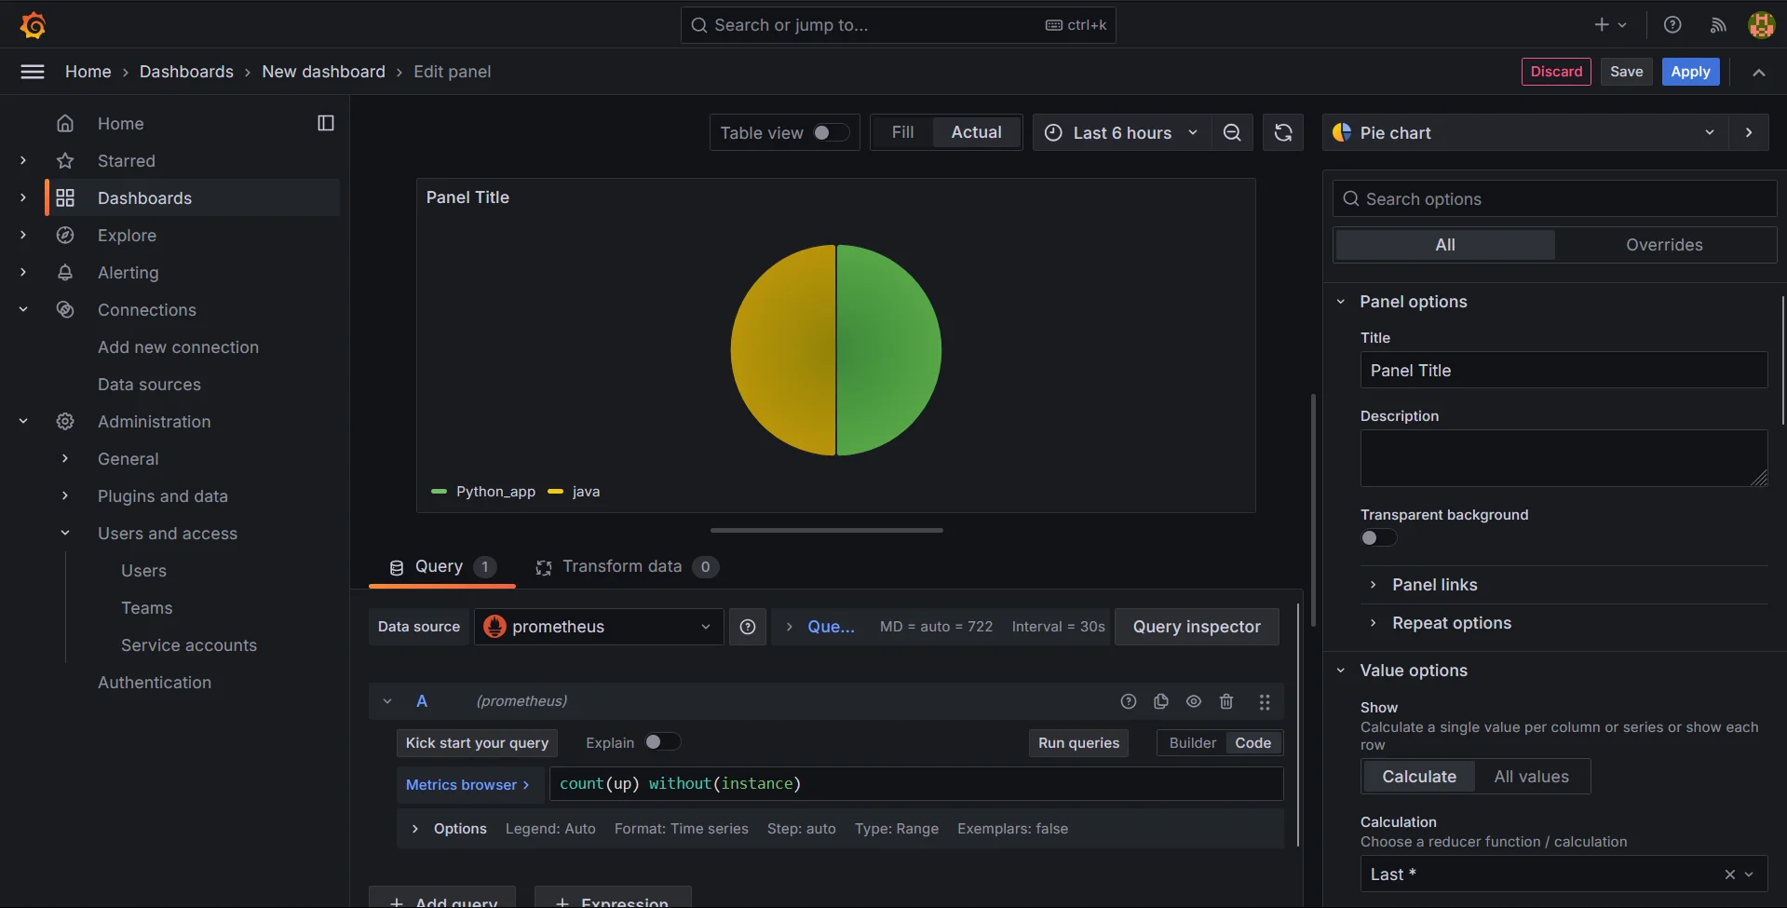Open the help question mark icon in top bar

(x=1672, y=25)
